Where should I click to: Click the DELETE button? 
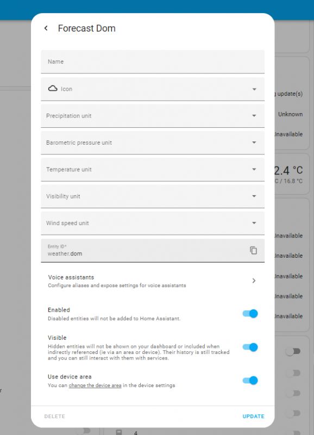point(53,416)
